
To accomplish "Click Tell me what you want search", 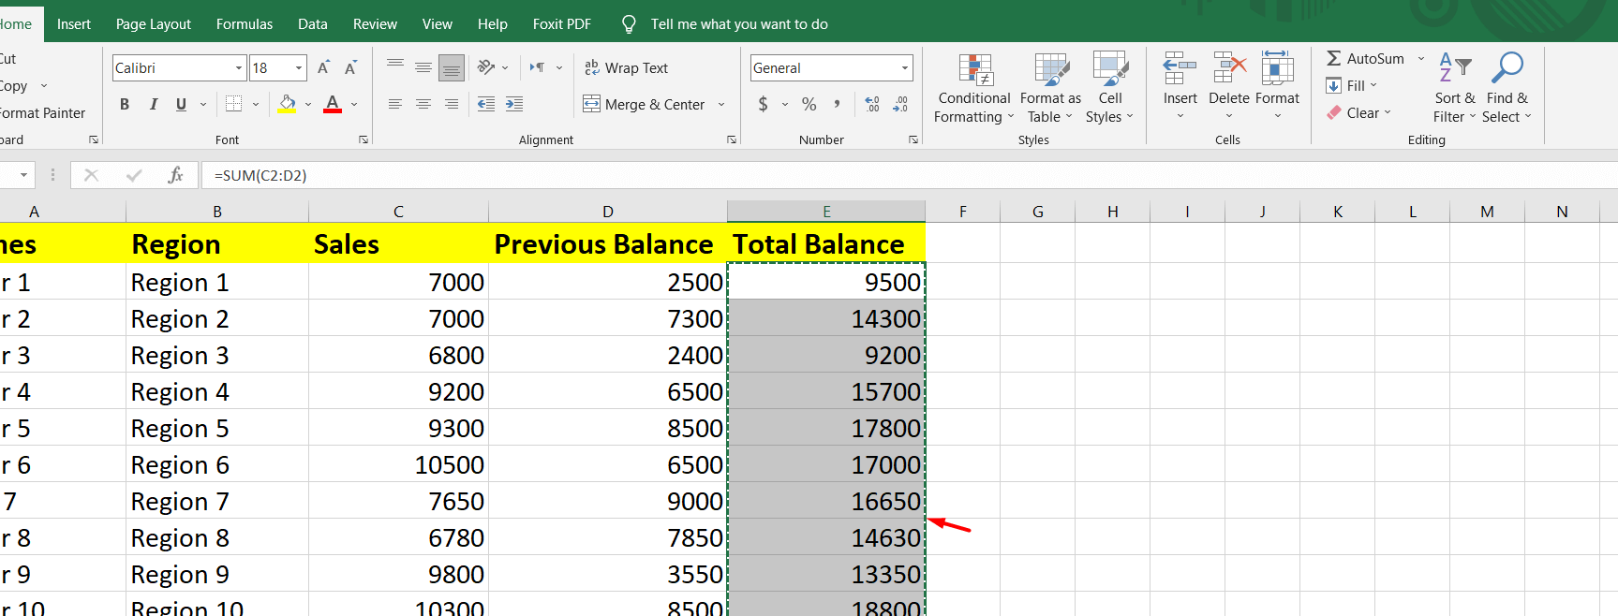I will click(739, 24).
